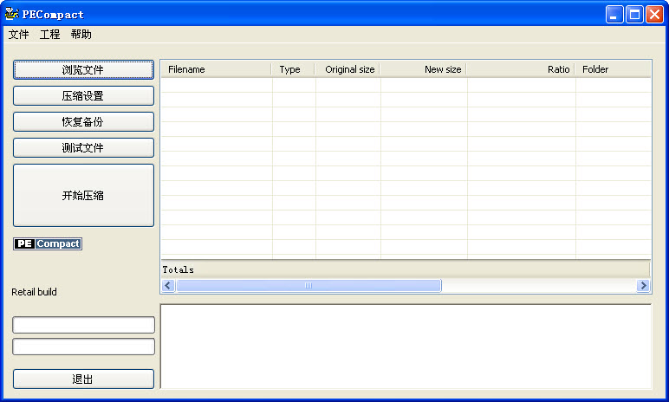Start compression with the 开始压缩 button
Image resolution: width=669 pixels, height=402 pixels.
[x=83, y=196]
